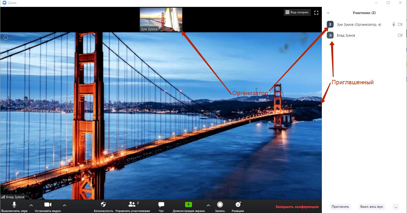This screenshot has width=407, height=213.
Task: Open the Безопасность shield menu
Action: pos(103,207)
